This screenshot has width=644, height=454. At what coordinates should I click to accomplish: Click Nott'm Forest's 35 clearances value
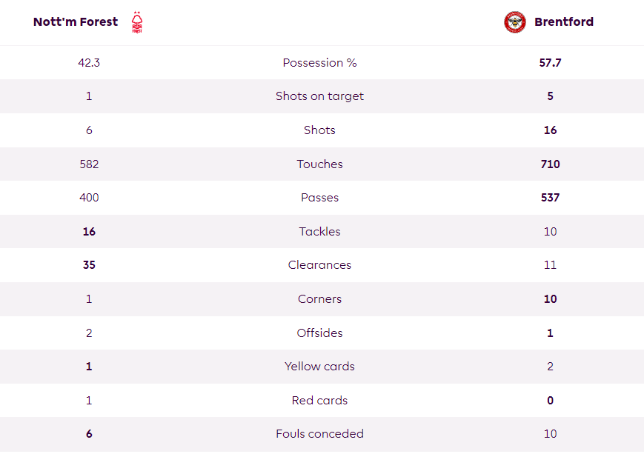coord(89,264)
